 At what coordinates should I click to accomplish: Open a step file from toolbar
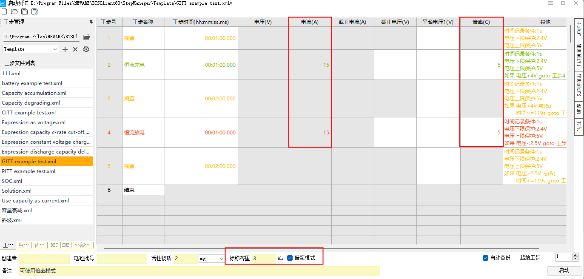(x=14, y=11)
